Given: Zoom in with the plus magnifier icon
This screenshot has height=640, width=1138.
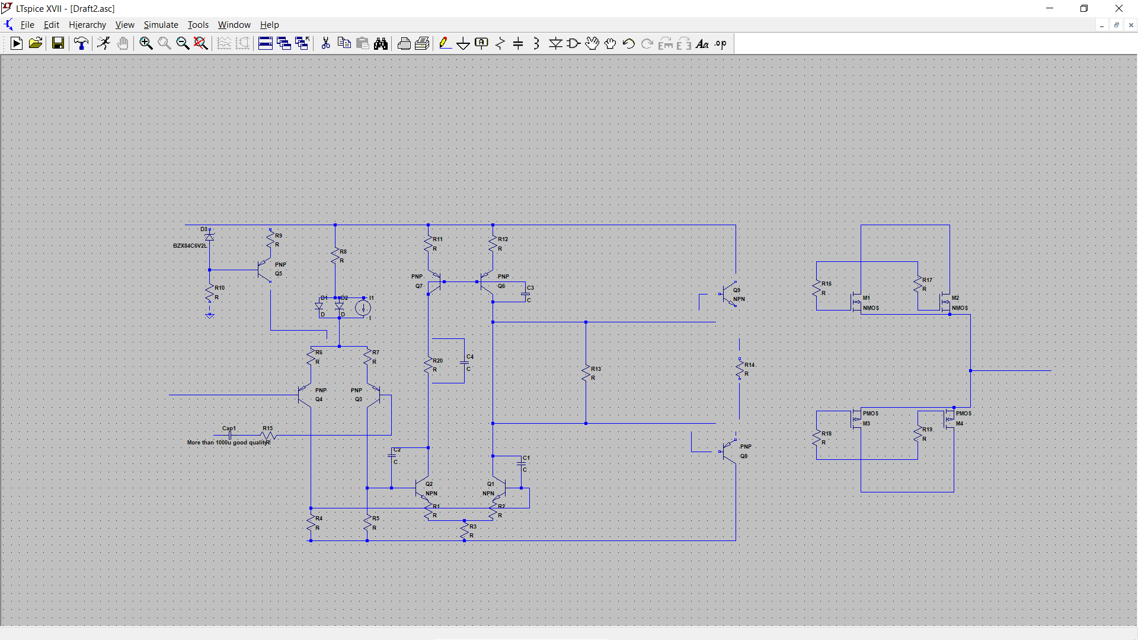Looking at the screenshot, I should pyautogui.click(x=146, y=43).
